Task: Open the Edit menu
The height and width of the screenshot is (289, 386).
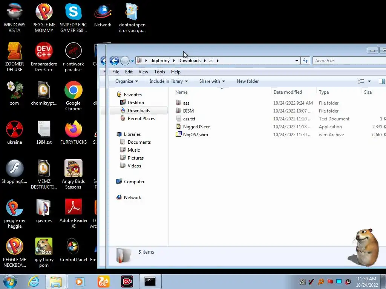Action: [129, 72]
